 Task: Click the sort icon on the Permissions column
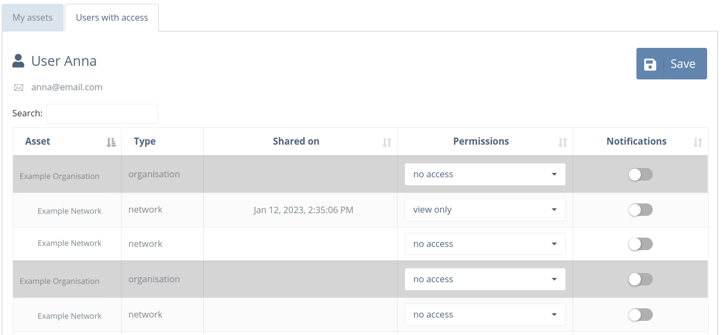pos(563,142)
